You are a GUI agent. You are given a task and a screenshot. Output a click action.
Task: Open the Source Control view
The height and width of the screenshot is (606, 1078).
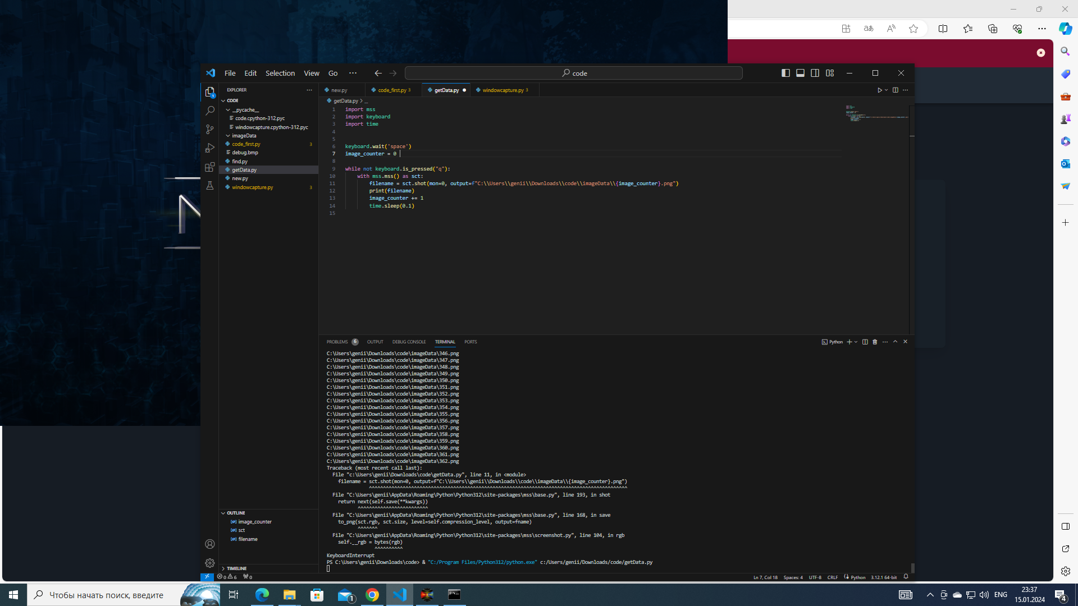(x=210, y=130)
